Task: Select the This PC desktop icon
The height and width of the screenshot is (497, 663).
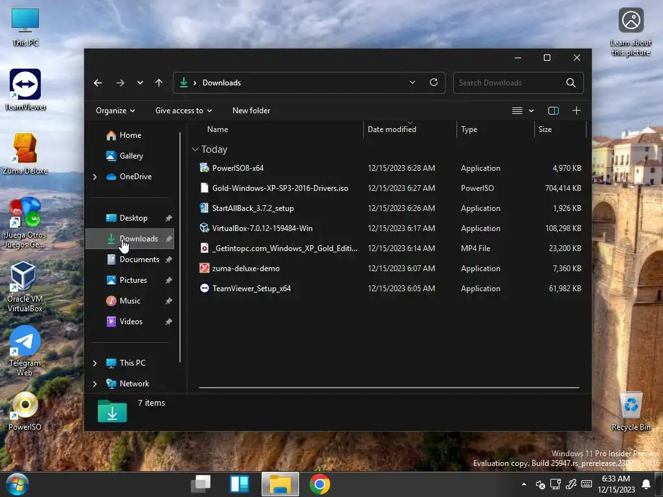Action: point(25,26)
